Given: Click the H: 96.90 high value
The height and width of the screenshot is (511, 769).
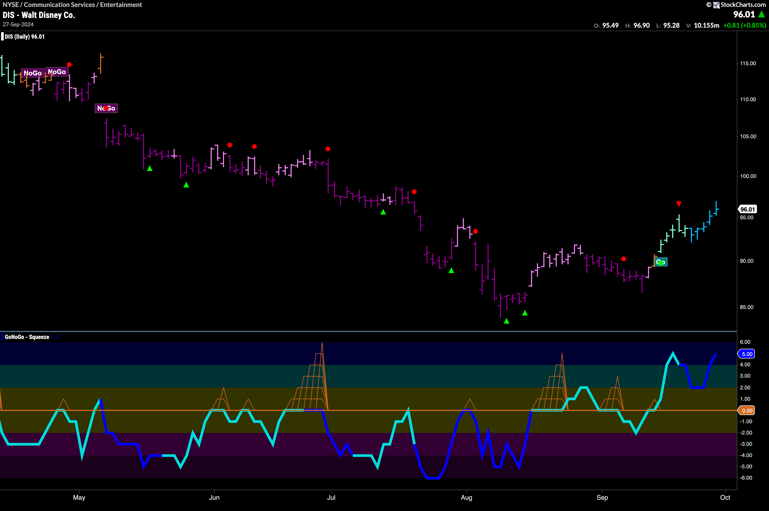Looking at the screenshot, I should pyautogui.click(x=638, y=25).
